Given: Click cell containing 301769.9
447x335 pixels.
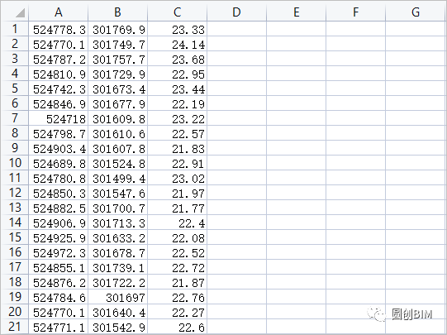Looking at the screenshot, I should coord(117,29).
